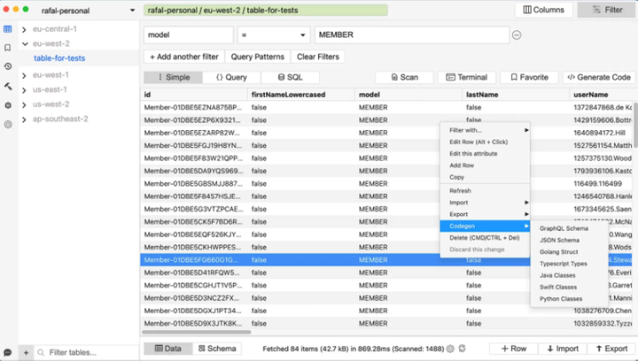Choose Add Row in context menu

click(x=485, y=165)
